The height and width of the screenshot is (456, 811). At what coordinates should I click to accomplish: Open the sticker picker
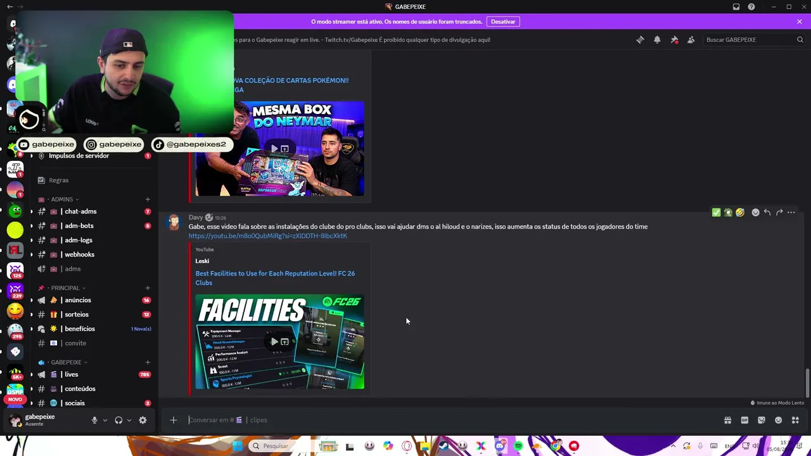coord(762,420)
